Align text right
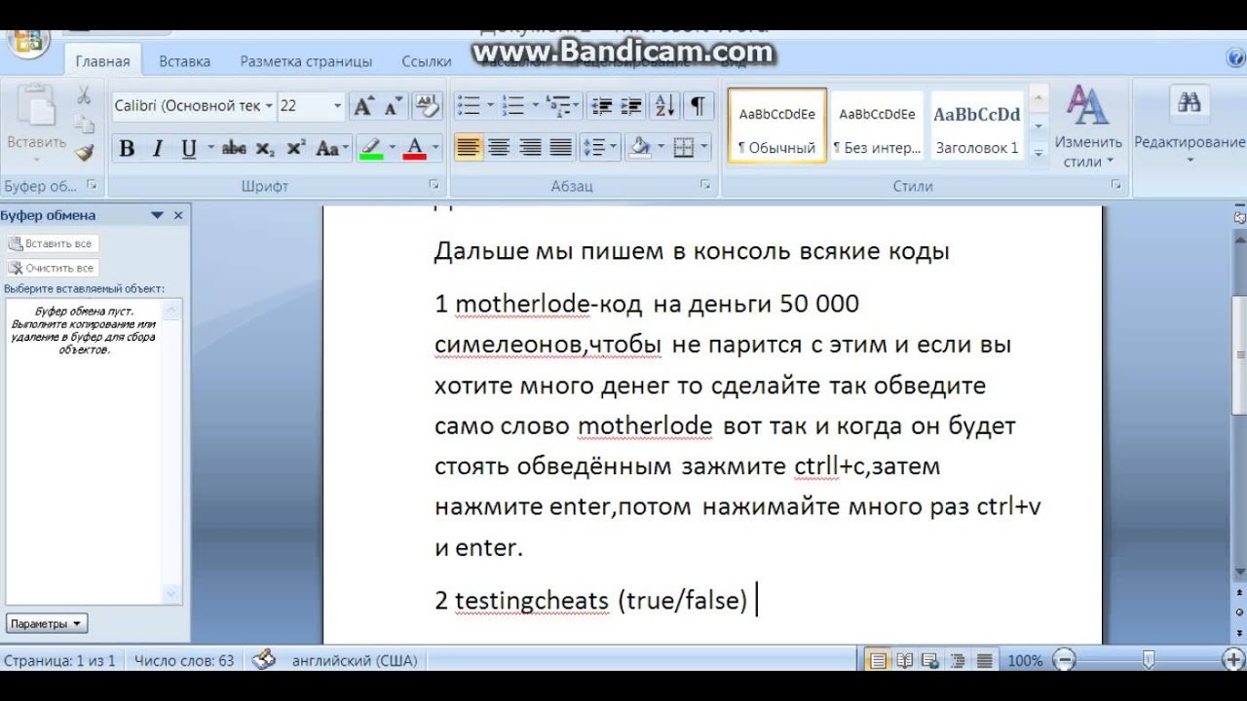This screenshot has width=1247, height=701. click(x=530, y=148)
